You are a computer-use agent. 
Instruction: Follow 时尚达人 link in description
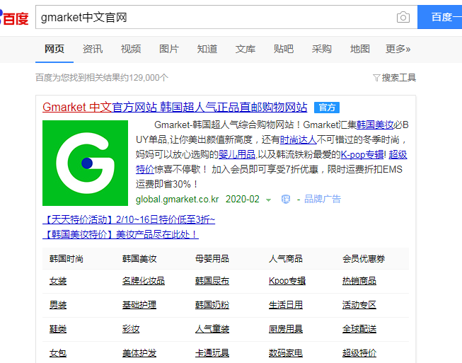pyautogui.click(x=298, y=139)
